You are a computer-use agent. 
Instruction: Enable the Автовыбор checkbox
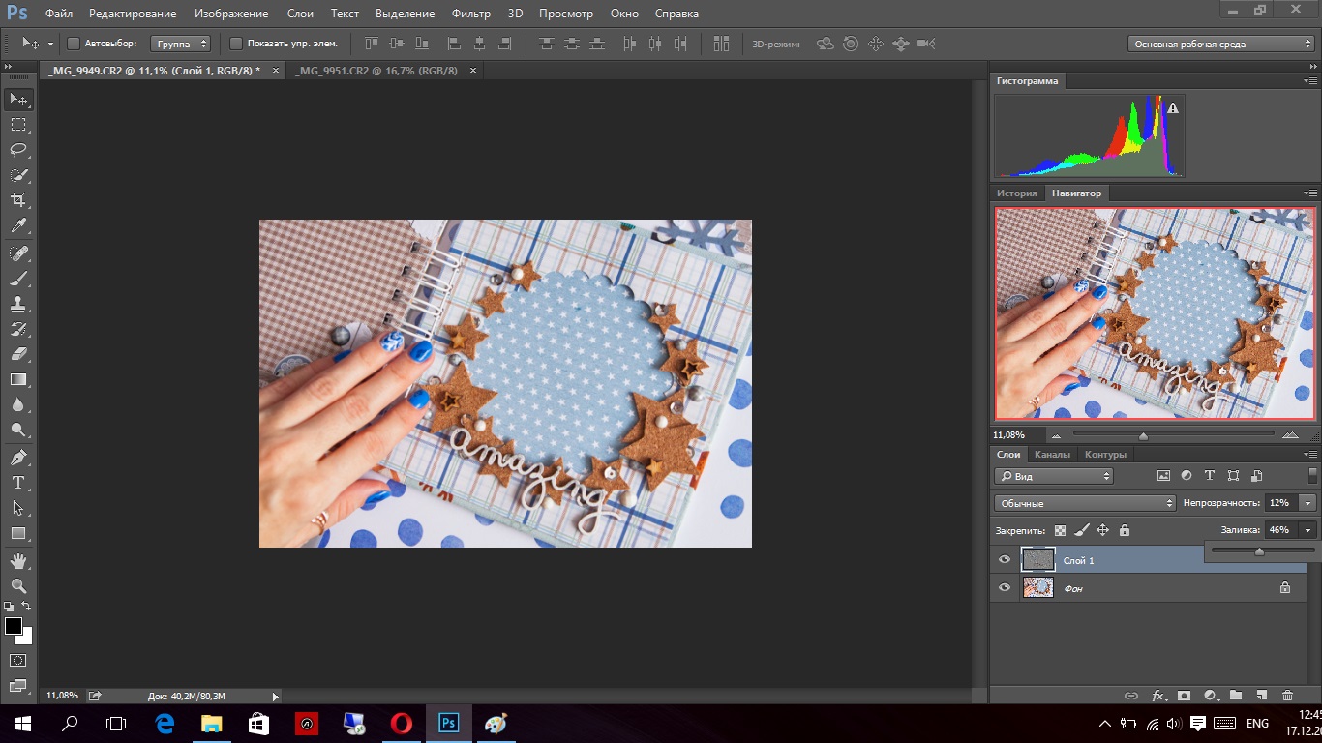tap(74, 44)
